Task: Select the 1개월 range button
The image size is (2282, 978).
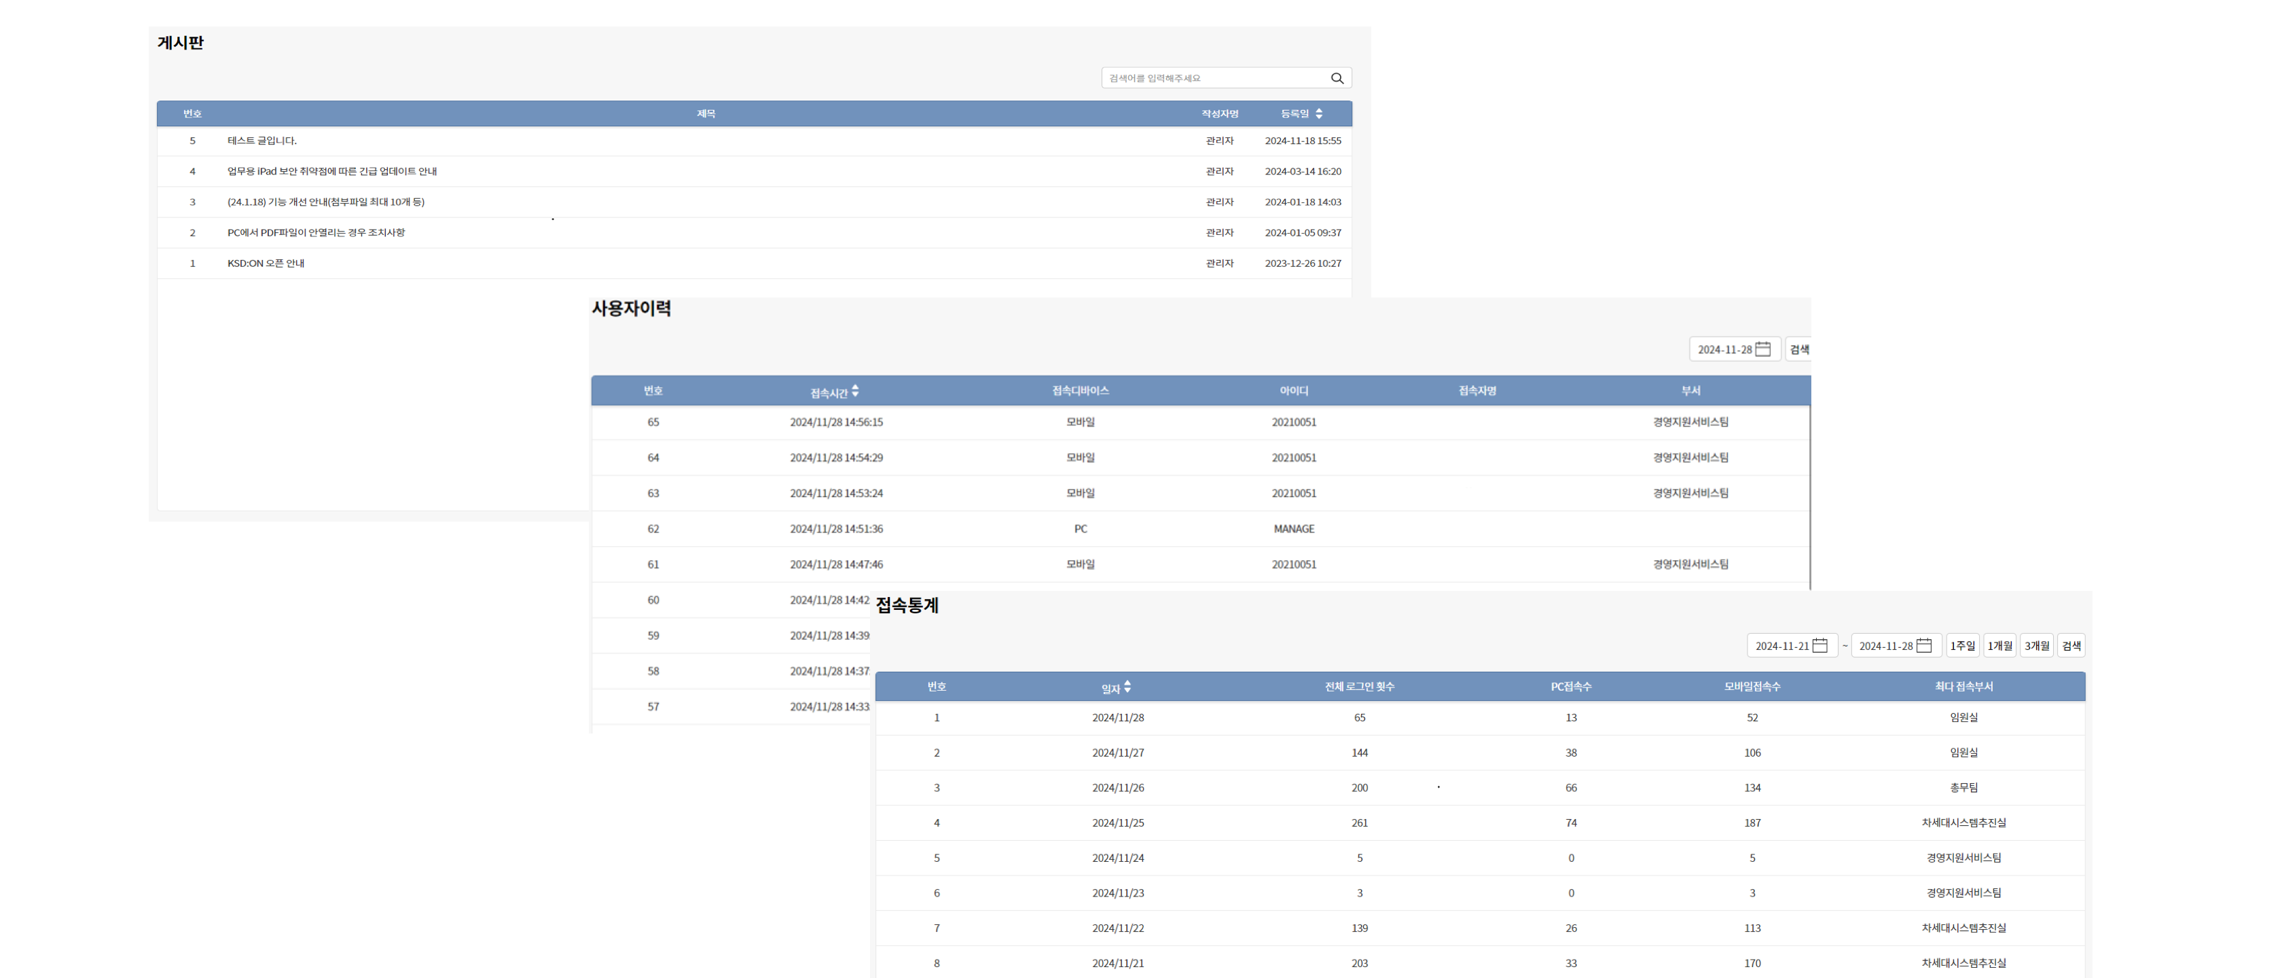Action: point(1999,646)
